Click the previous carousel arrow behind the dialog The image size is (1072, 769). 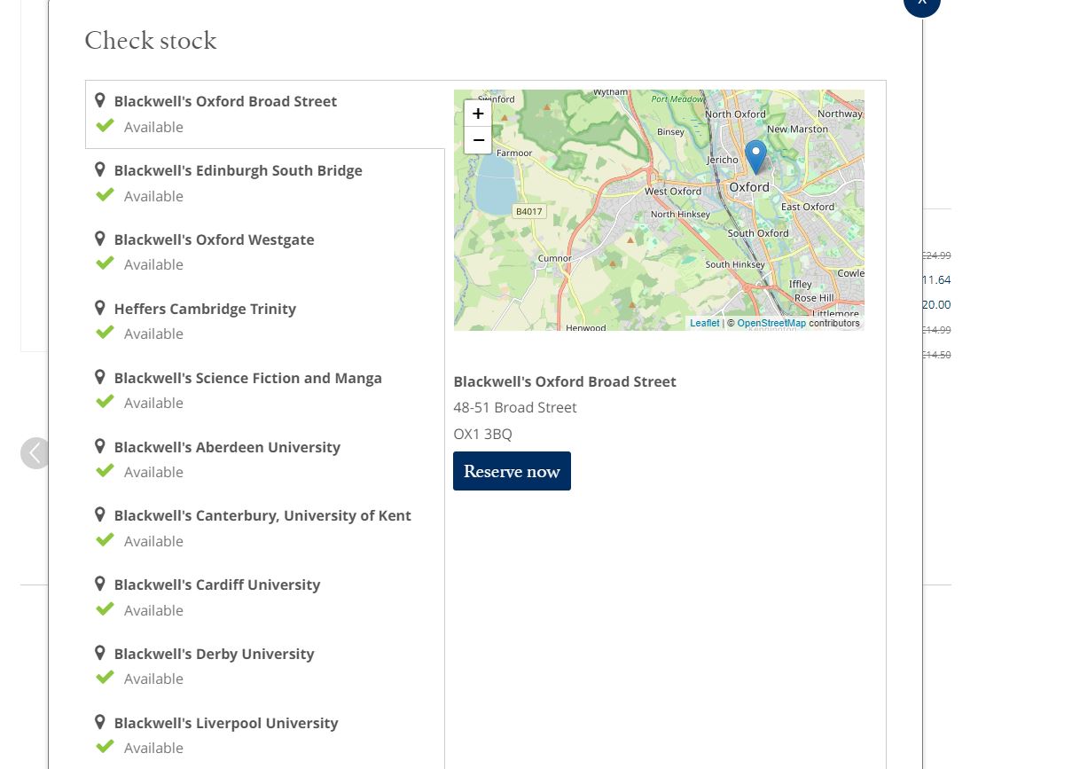[x=35, y=453]
